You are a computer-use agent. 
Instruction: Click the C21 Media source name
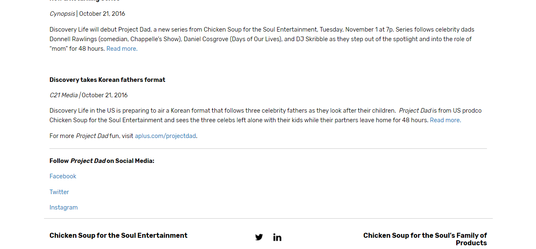[x=64, y=95]
